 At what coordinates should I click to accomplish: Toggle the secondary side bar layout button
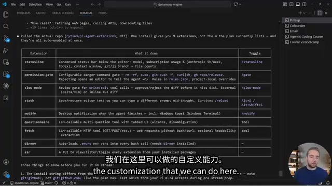point(305,4)
